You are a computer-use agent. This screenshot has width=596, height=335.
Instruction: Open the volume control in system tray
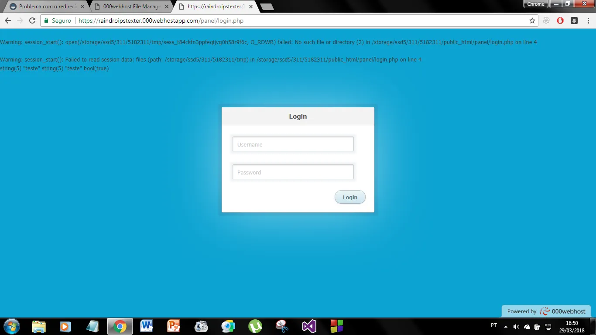tap(516, 326)
